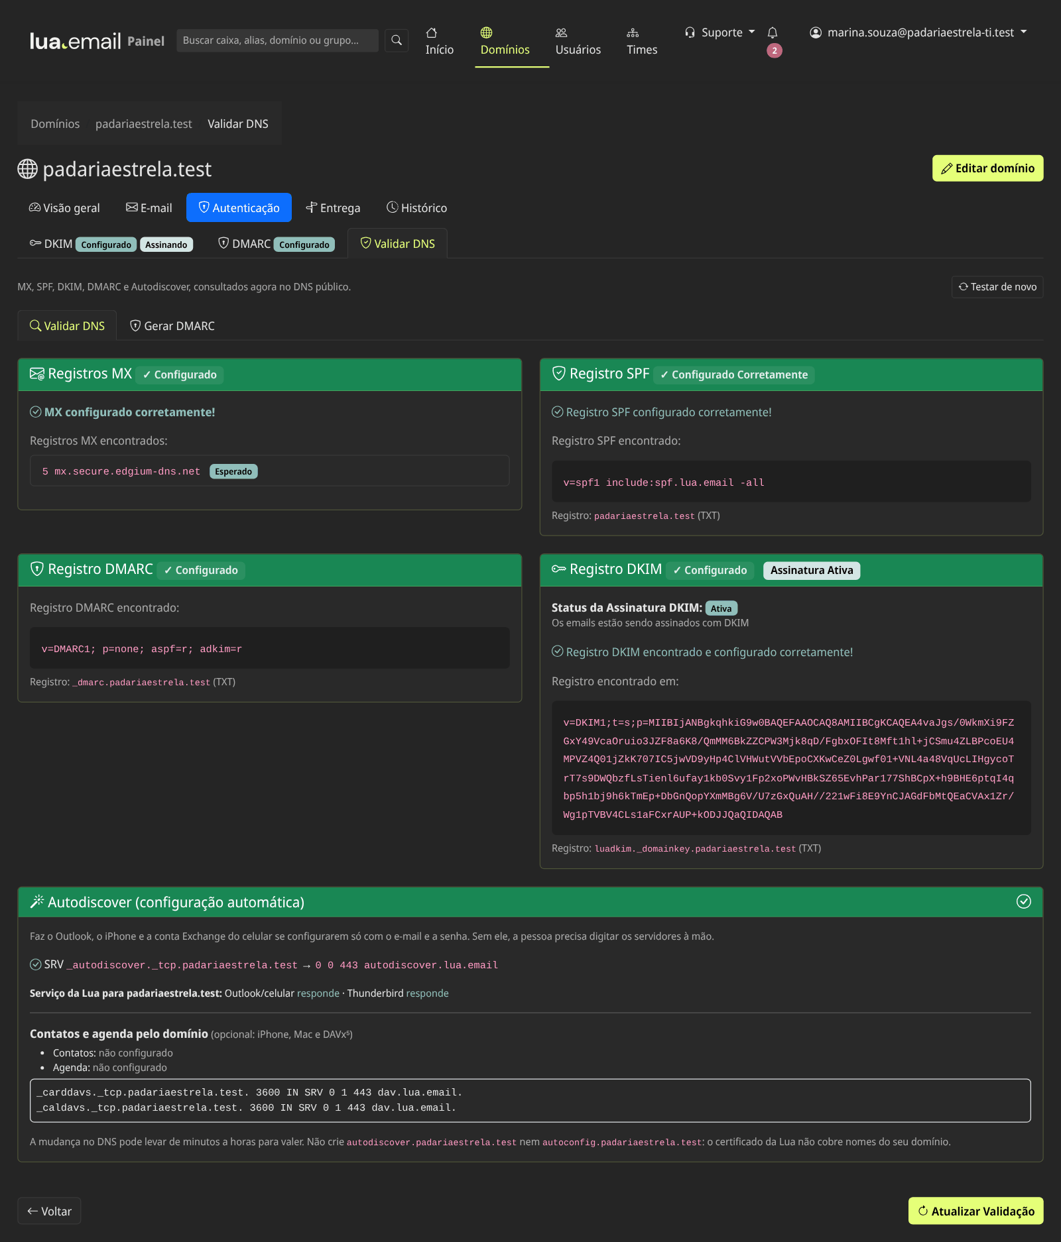Click the Outlook/celular responde link
The width and height of the screenshot is (1061, 1242).
coord(318,993)
